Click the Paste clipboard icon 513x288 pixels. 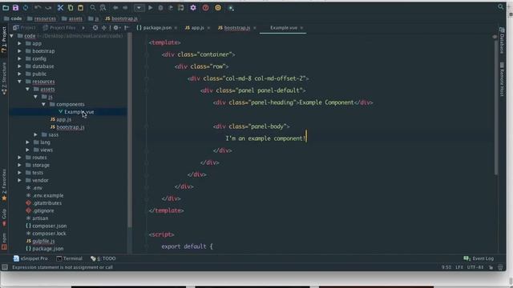pyautogui.click(x=80, y=7)
